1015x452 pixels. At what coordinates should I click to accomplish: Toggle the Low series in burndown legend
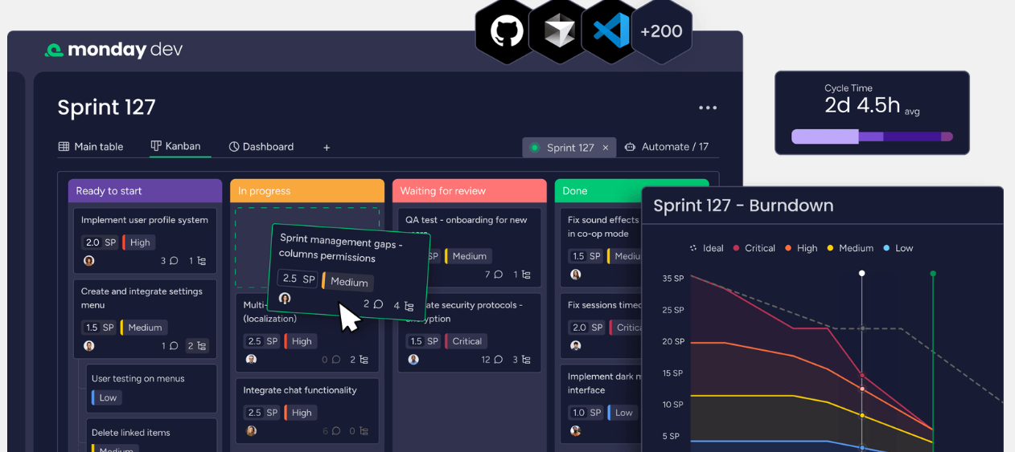point(898,248)
